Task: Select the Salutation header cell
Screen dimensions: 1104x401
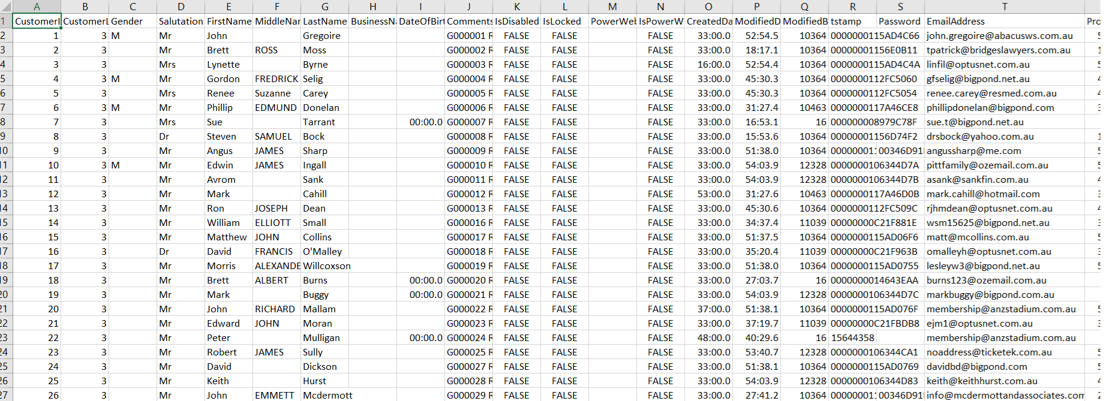Action: (x=181, y=21)
